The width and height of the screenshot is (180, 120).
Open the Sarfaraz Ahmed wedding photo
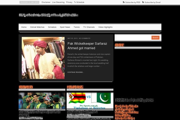(x=43, y=58)
